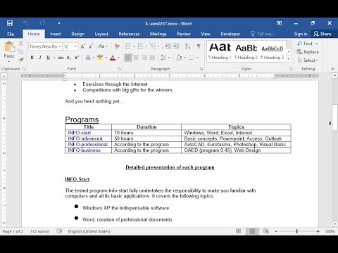Go to the Mailings tab
338x253 pixels.
point(158,34)
